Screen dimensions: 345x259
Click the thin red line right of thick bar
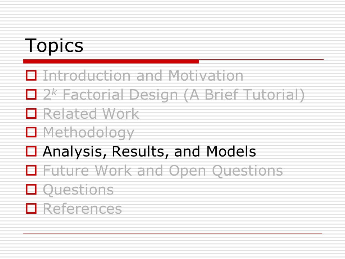(x=261, y=59)
